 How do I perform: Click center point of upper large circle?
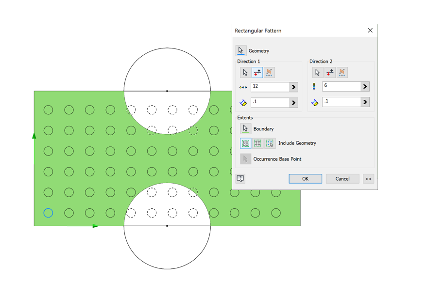click(167, 91)
